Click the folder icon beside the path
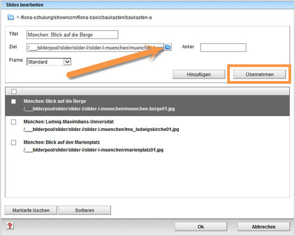295x236 pixels. click(x=10, y=17)
